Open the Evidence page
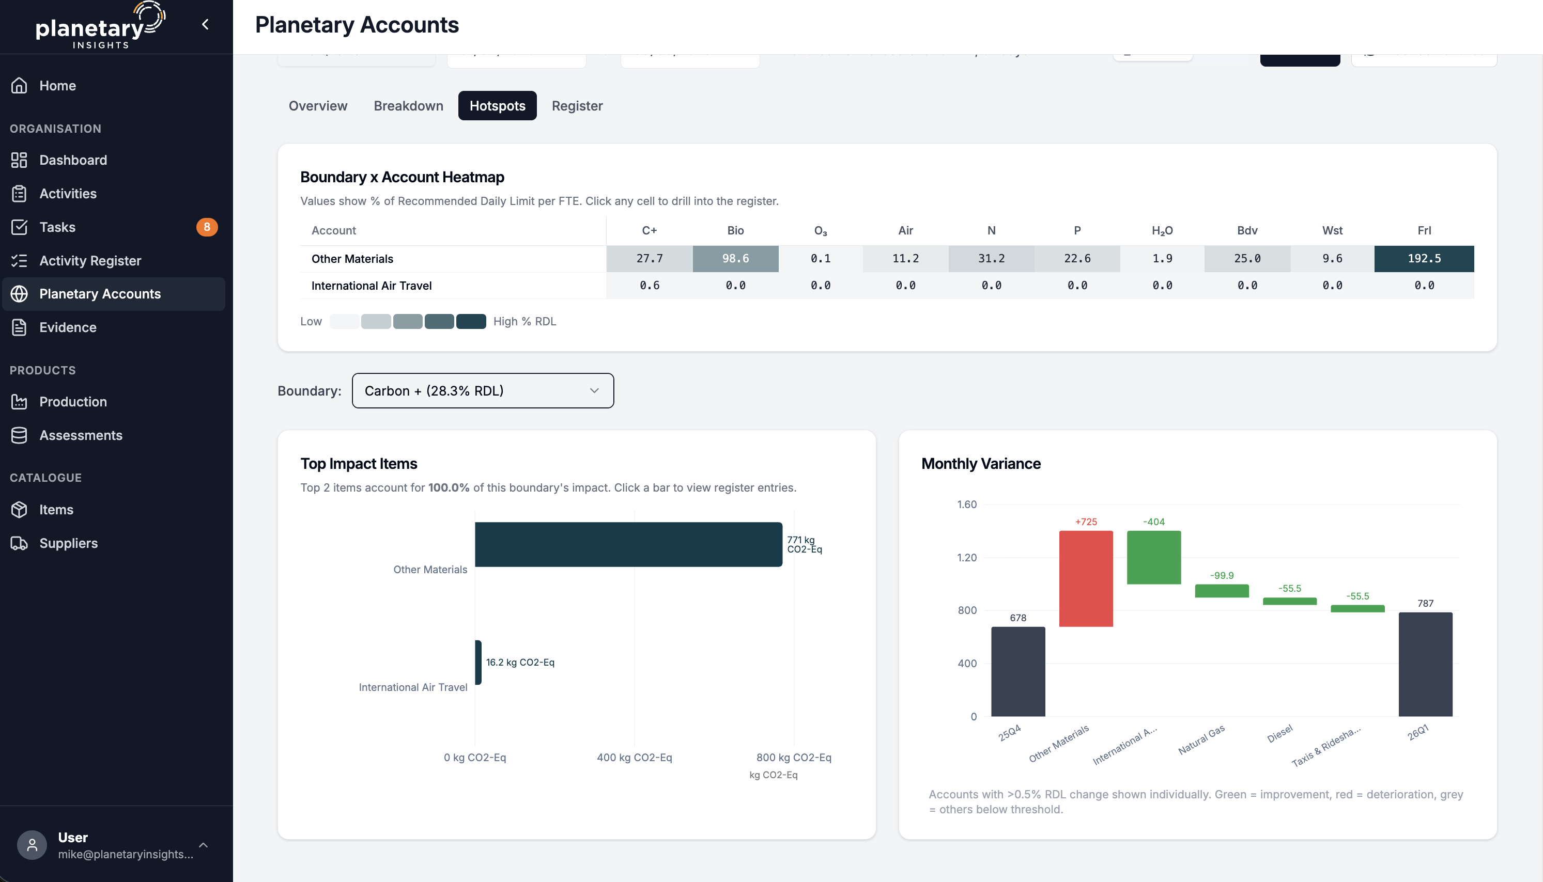 [x=114, y=327]
